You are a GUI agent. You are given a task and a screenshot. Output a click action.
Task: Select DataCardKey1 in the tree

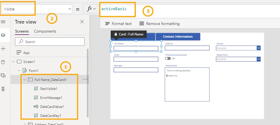click(50, 115)
